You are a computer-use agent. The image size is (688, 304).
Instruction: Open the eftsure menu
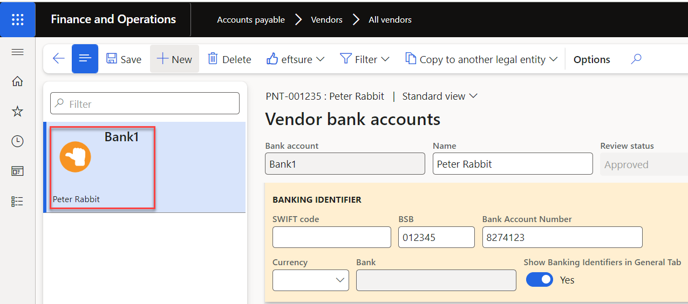click(x=295, y=59)
